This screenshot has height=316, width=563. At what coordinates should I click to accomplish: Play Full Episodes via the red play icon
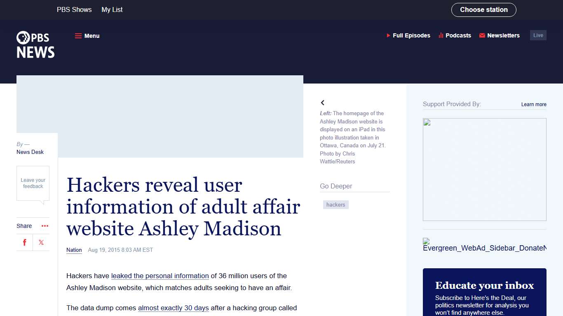click(x=388, y=35)
